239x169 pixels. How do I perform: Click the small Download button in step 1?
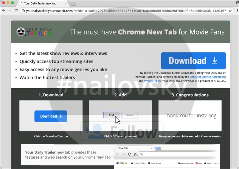(x=51, y=116)
